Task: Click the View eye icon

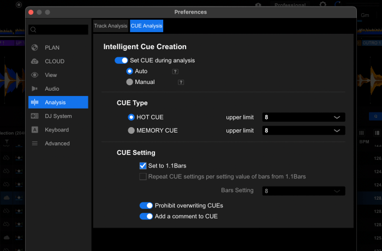Action: pyautogui.click(x=35, y=75)
